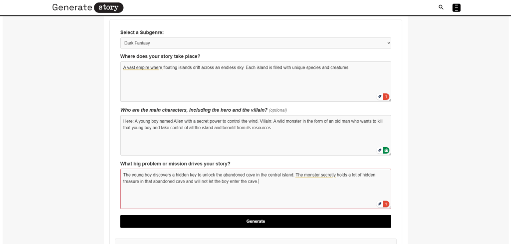
Task: Click the "Where does your story take place?" label
Action: point(160,56)
